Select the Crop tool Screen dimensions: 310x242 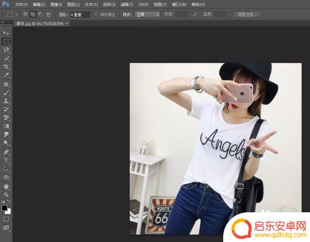click(6, 67)
